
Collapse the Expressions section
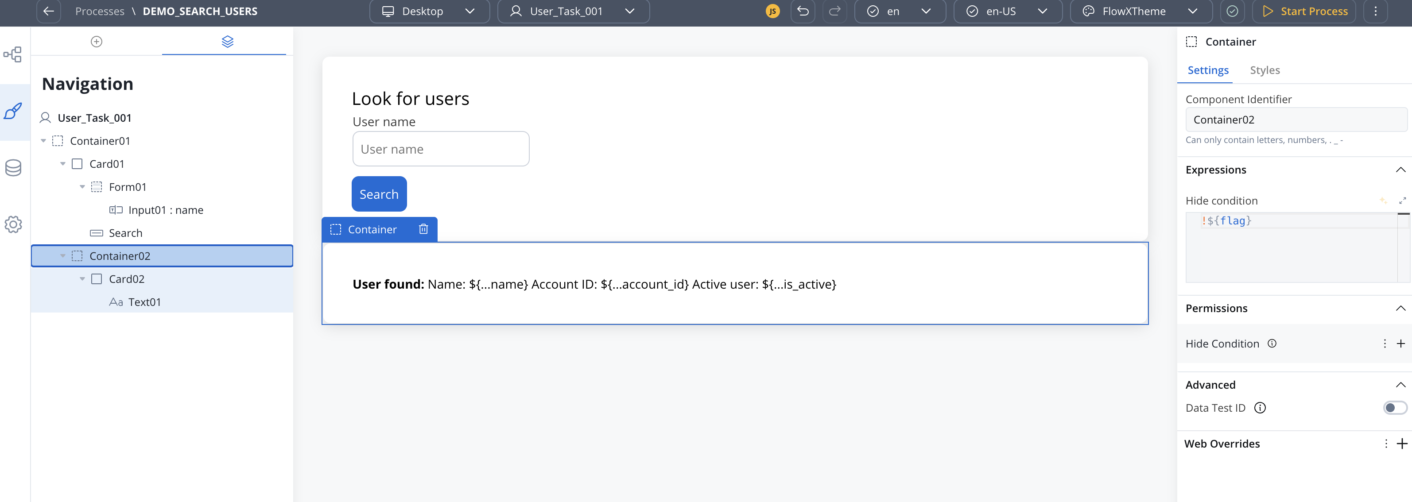pos(1400,170)
